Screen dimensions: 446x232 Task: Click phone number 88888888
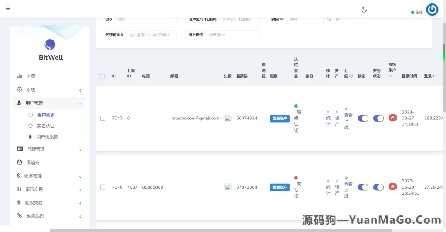pos(153,187)
